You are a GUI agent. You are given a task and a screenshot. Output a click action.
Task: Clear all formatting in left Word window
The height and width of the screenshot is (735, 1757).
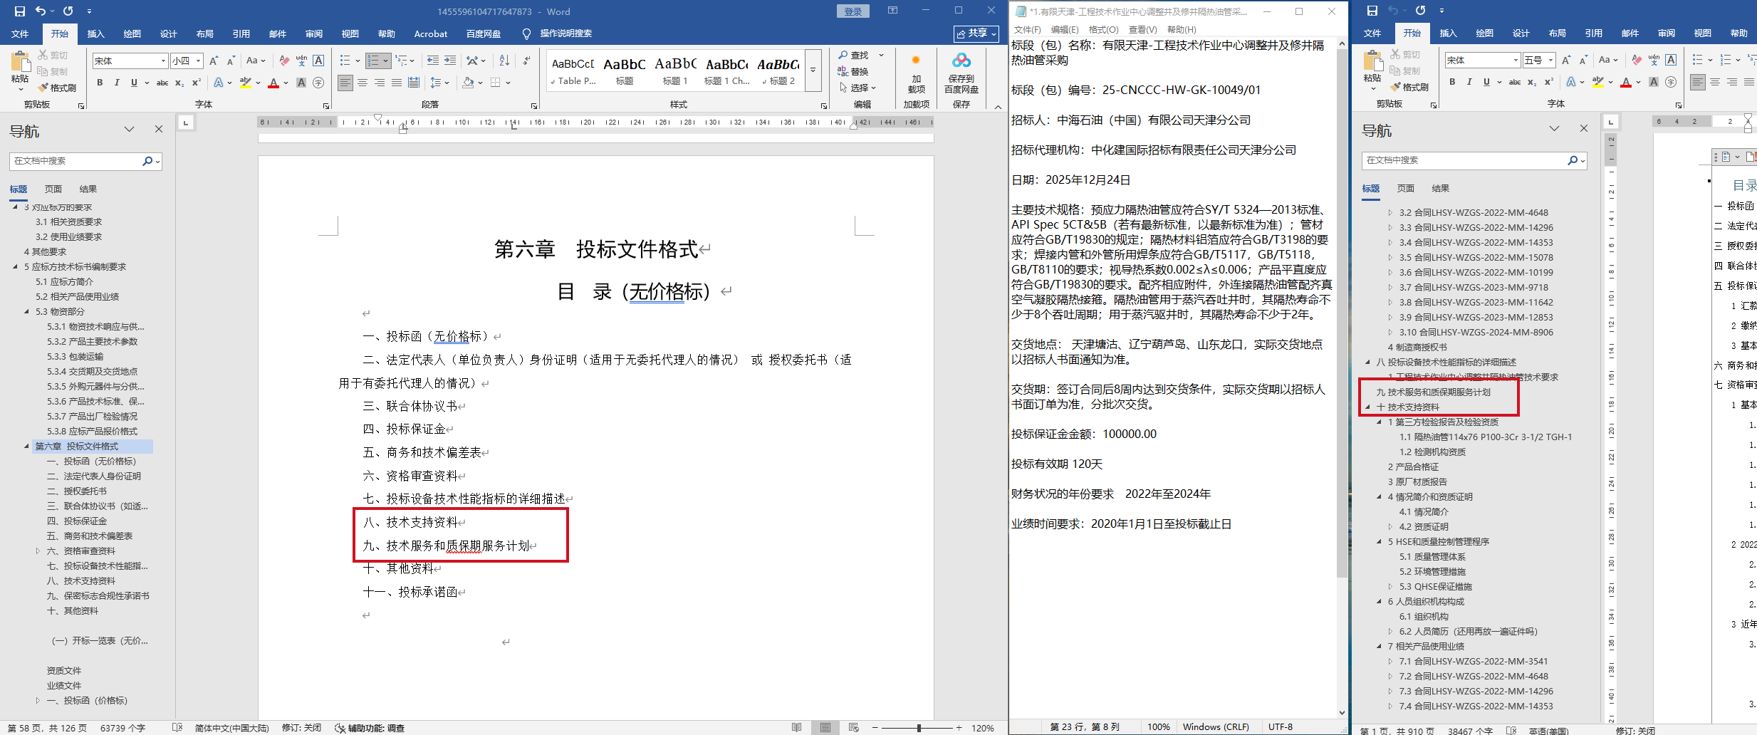pyautogui.click(x=284, y=61)
